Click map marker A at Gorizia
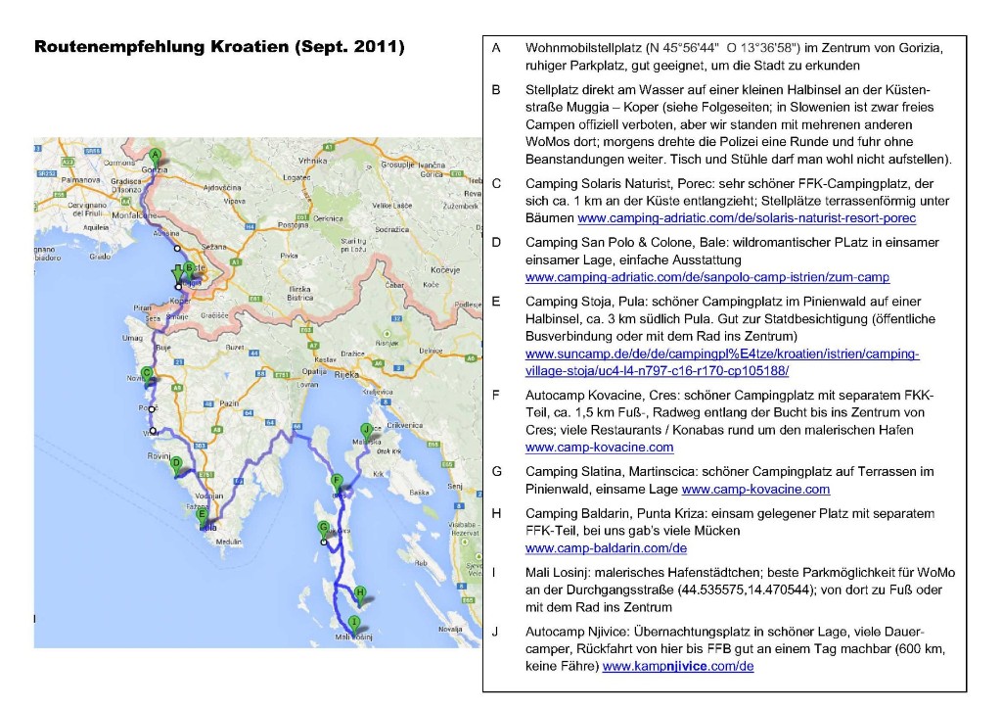The image size is (1002, 708). click(x=155, y=157)
